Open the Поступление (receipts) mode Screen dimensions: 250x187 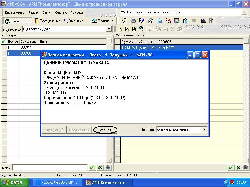[47, 21]
